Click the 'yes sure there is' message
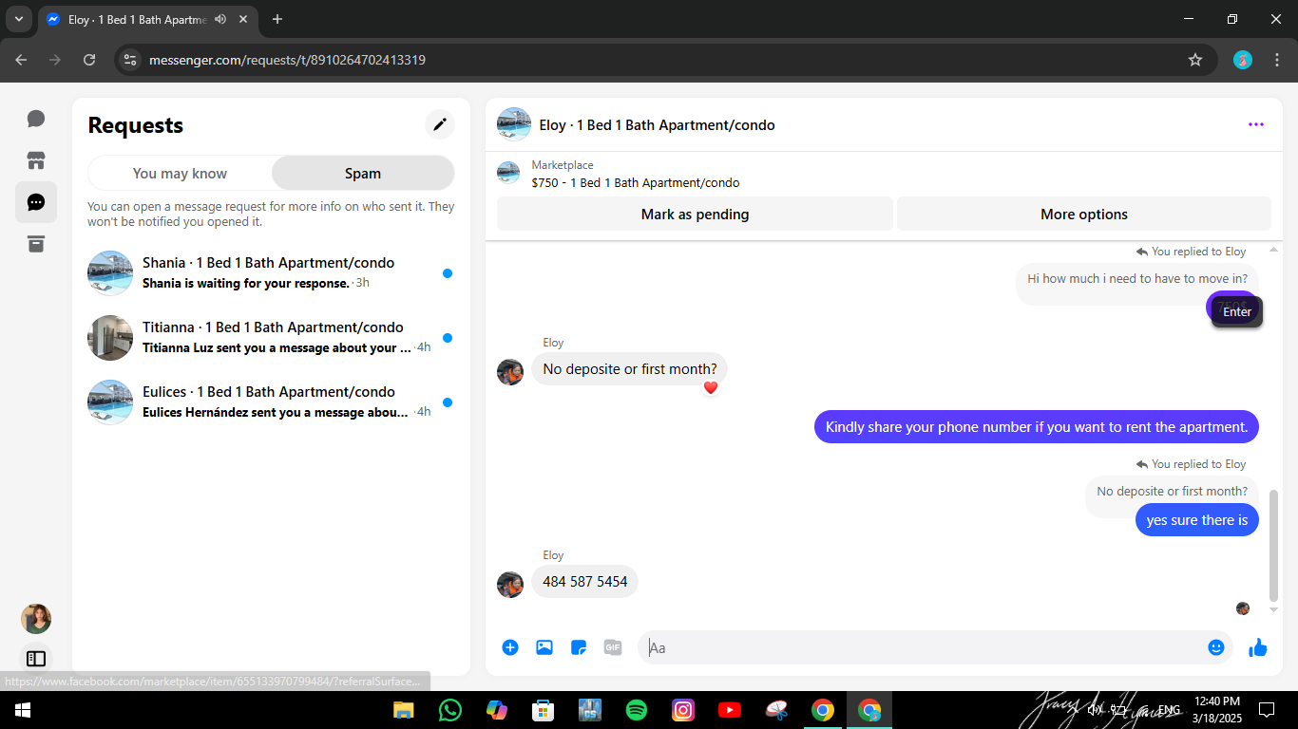 pos(1196,519)
